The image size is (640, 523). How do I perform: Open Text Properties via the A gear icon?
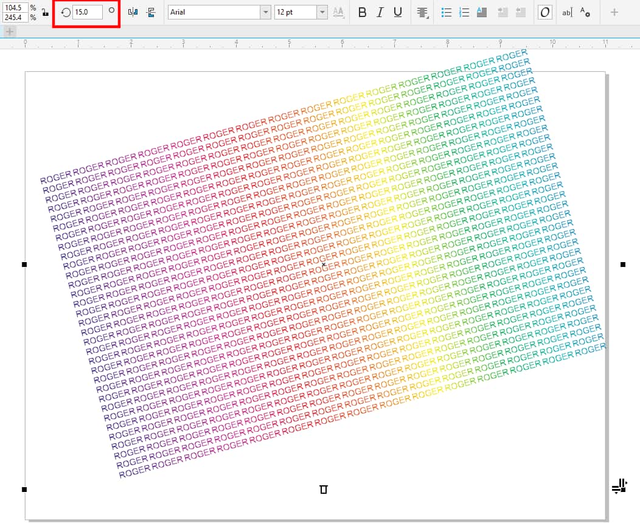[x=584, y=12]
